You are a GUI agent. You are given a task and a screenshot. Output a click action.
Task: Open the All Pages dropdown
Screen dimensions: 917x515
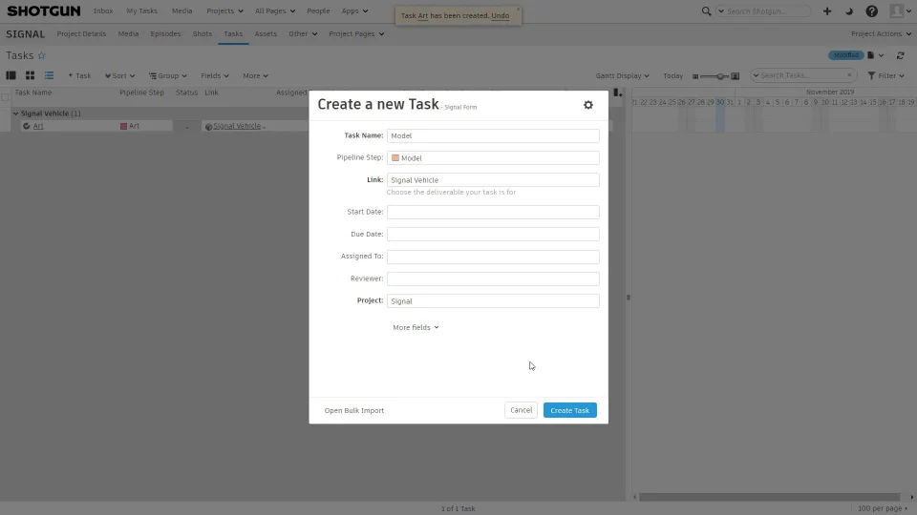click(x=275, y=11)
